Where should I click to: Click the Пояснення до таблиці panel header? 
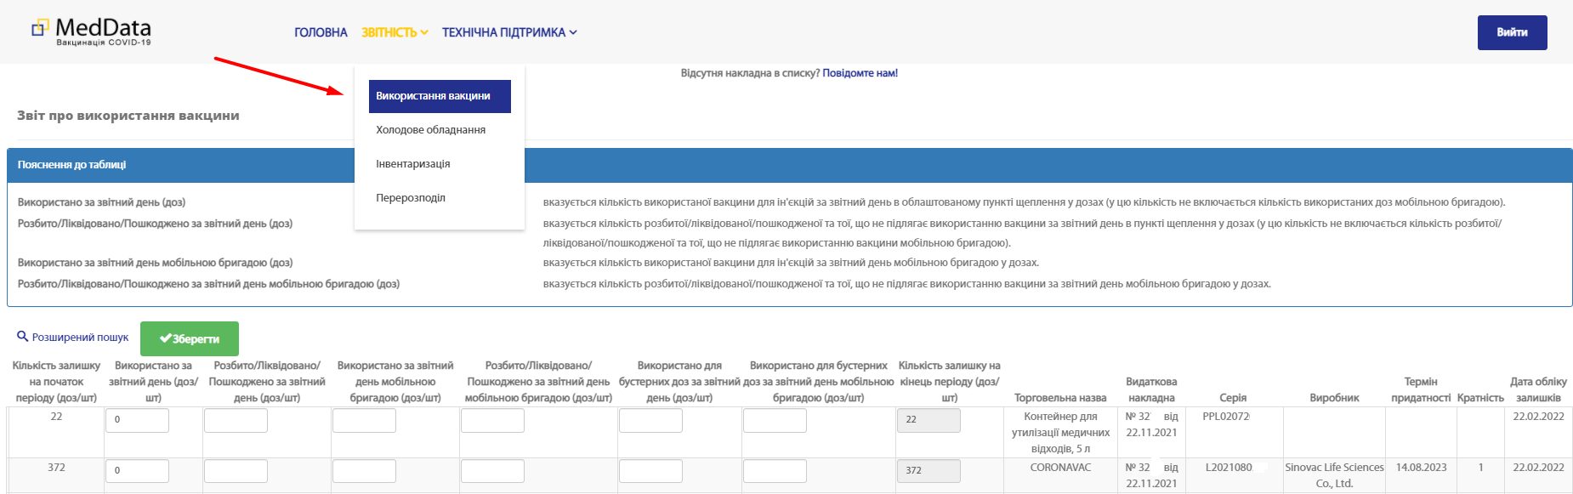click(x=72, y=165)
